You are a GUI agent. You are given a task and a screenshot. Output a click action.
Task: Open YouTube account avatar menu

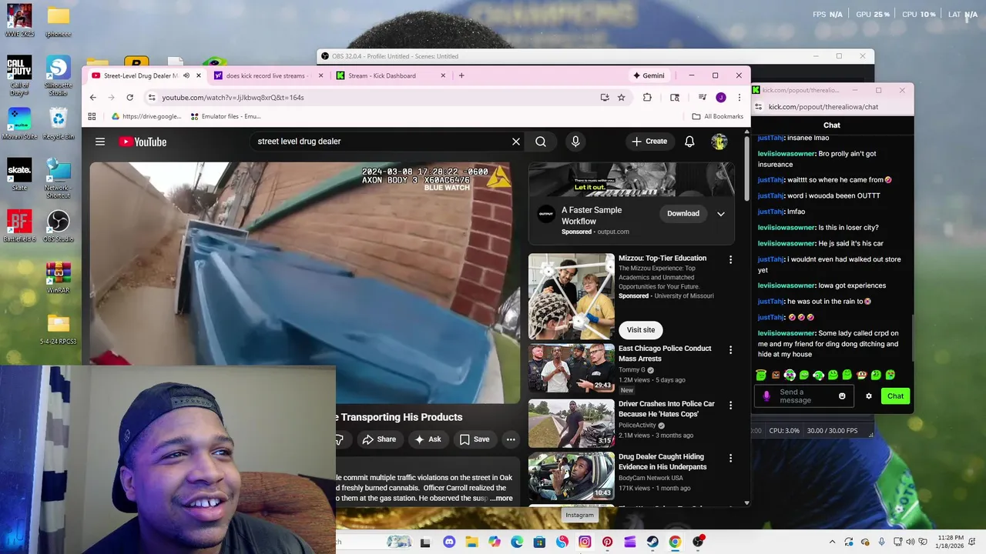click(x=719, y=142)
